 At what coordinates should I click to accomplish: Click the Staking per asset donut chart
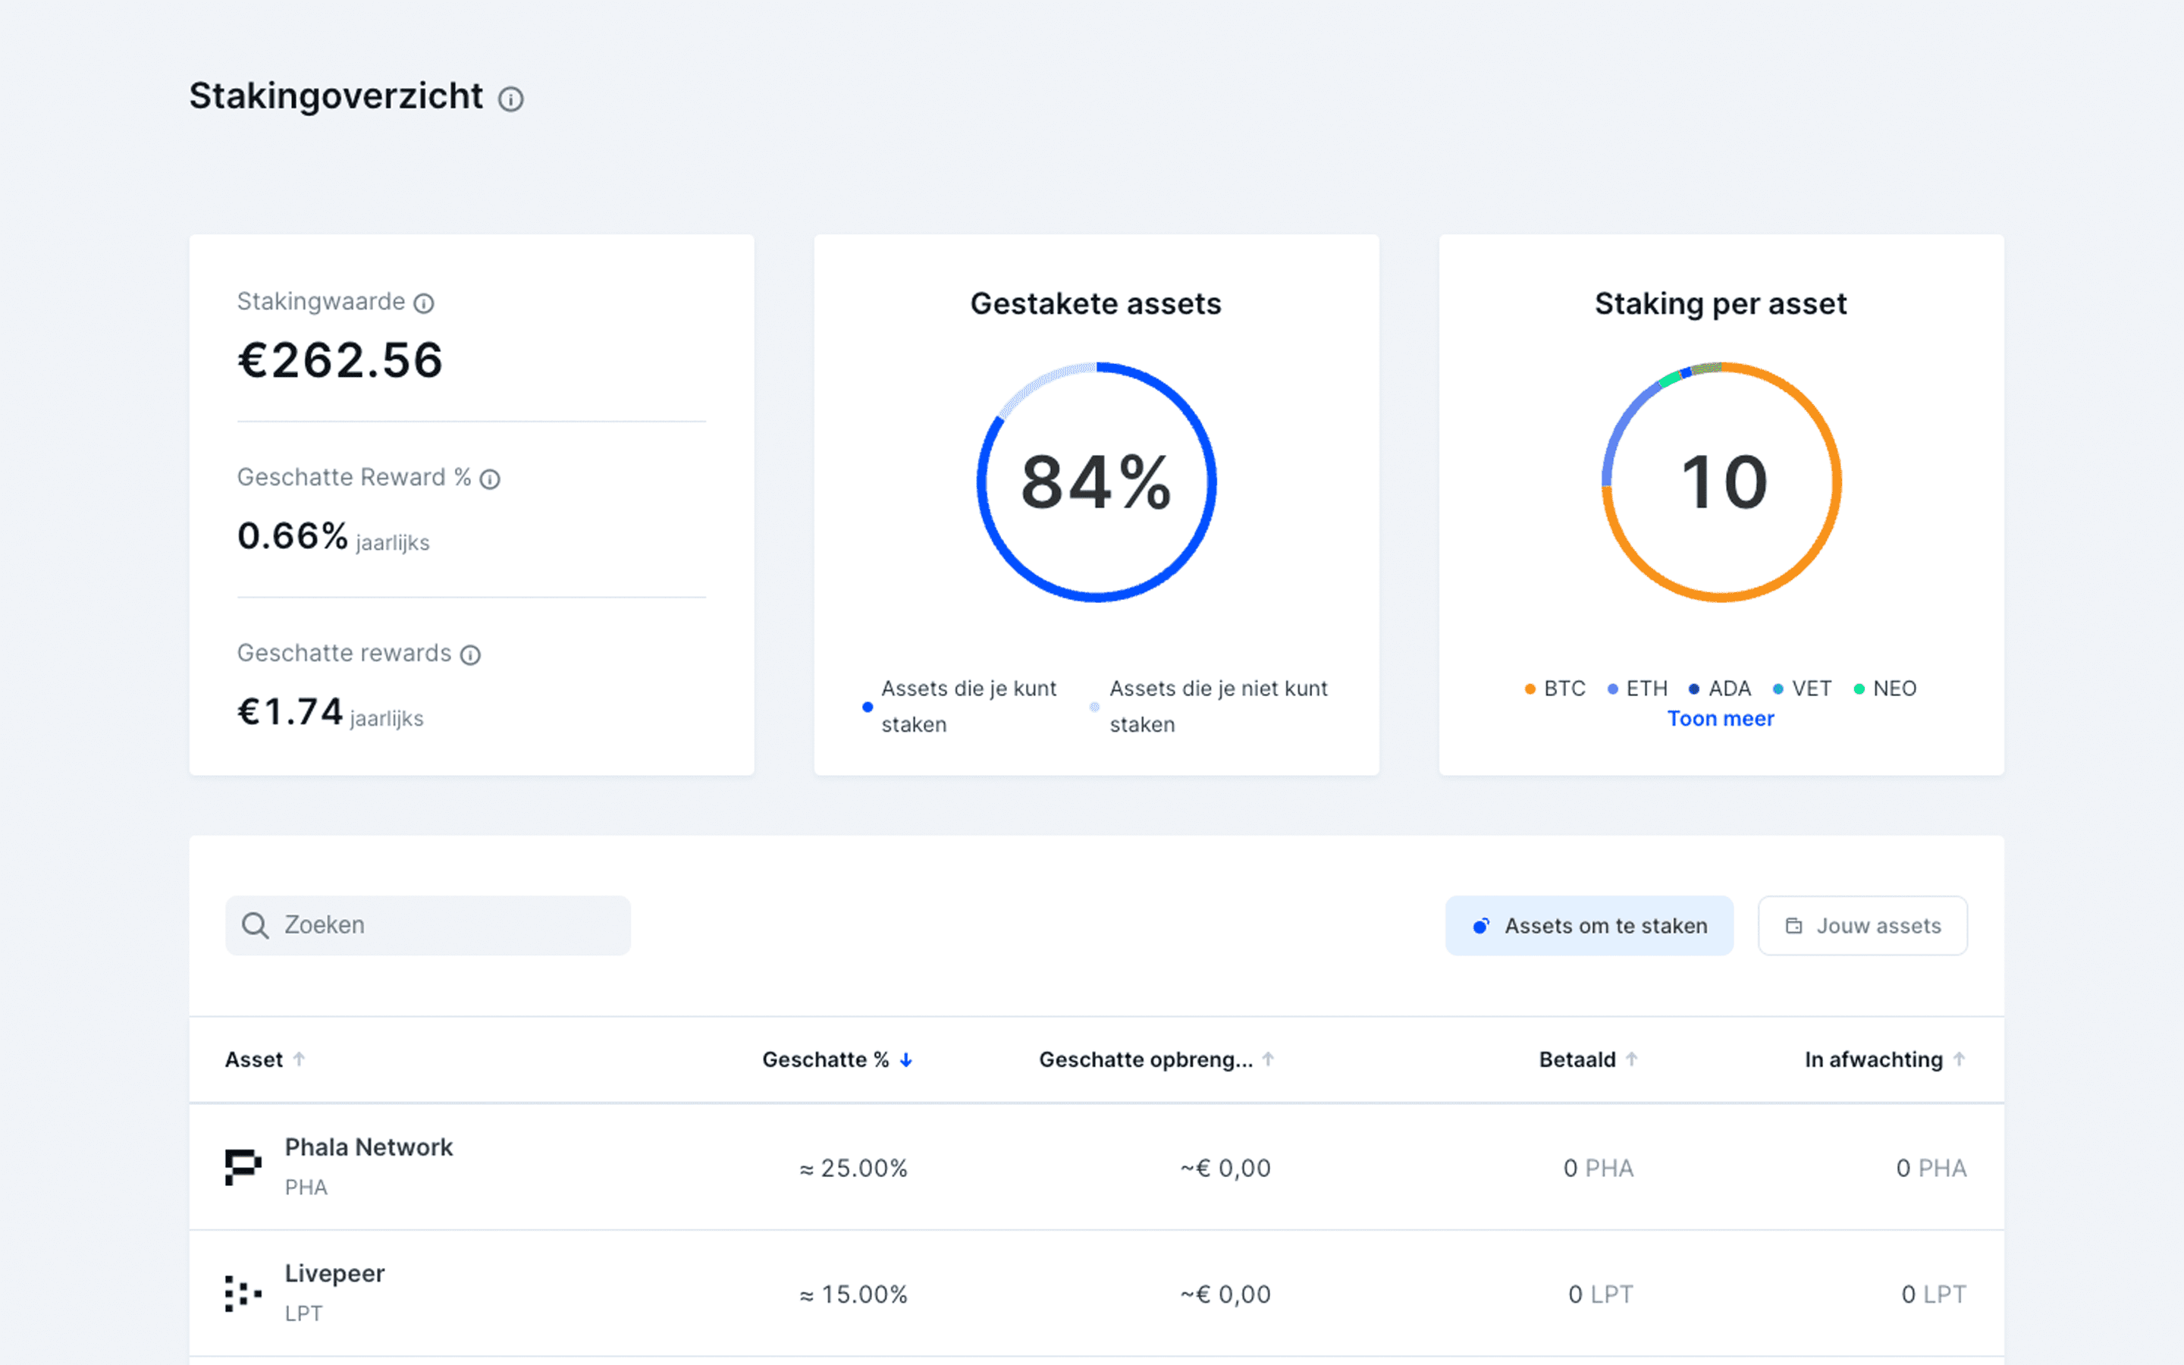1721,482
